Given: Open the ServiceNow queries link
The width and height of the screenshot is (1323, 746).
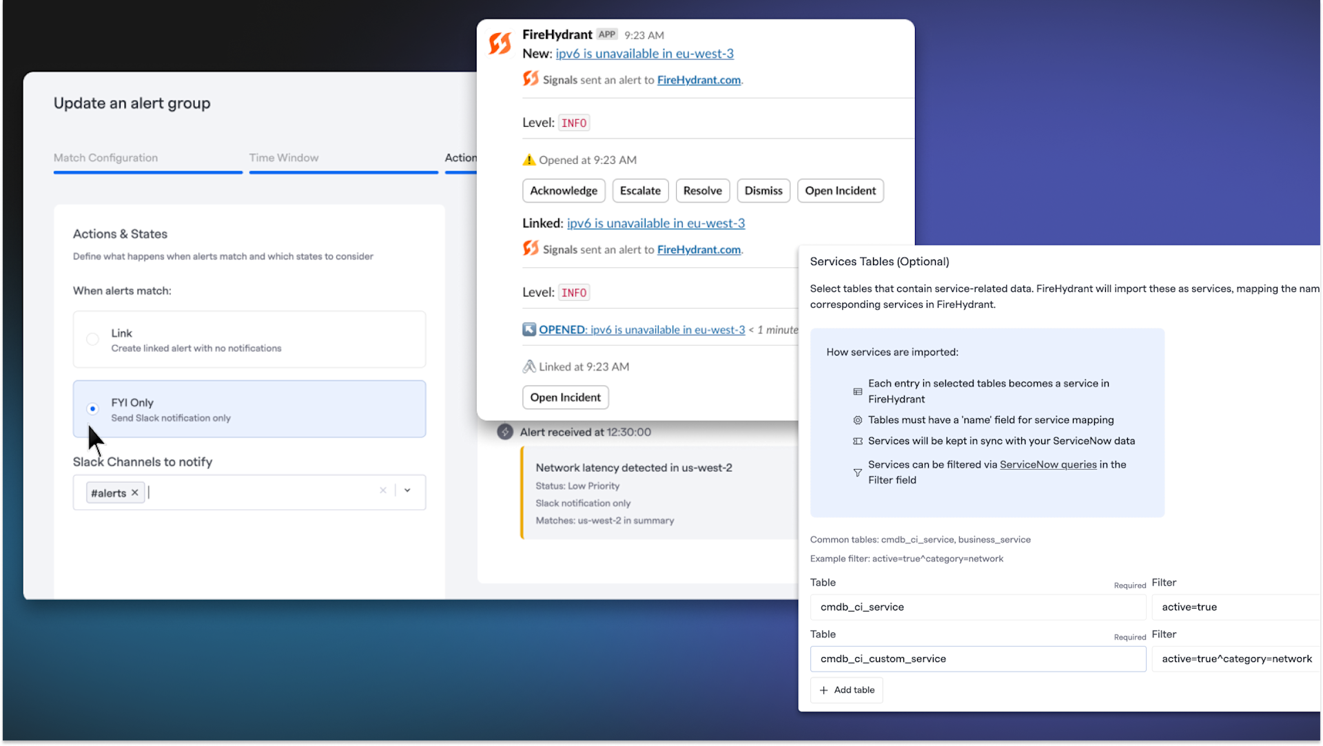Looking at the screenshot, I should pyautogui.click(x=1047, y=464).
